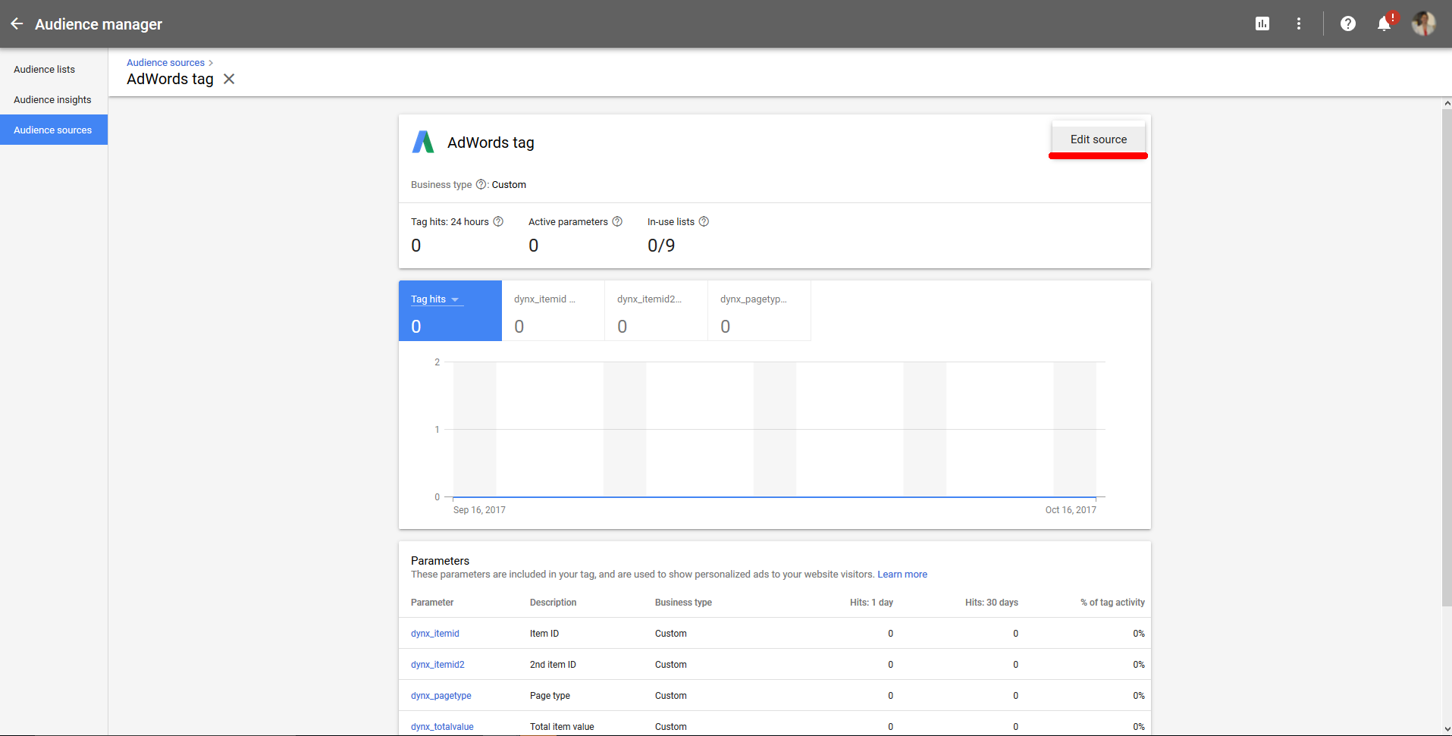This screenshot has width=1452, height=736.
Task: Click the In-use lists help icon
Action: coord(704,221)
